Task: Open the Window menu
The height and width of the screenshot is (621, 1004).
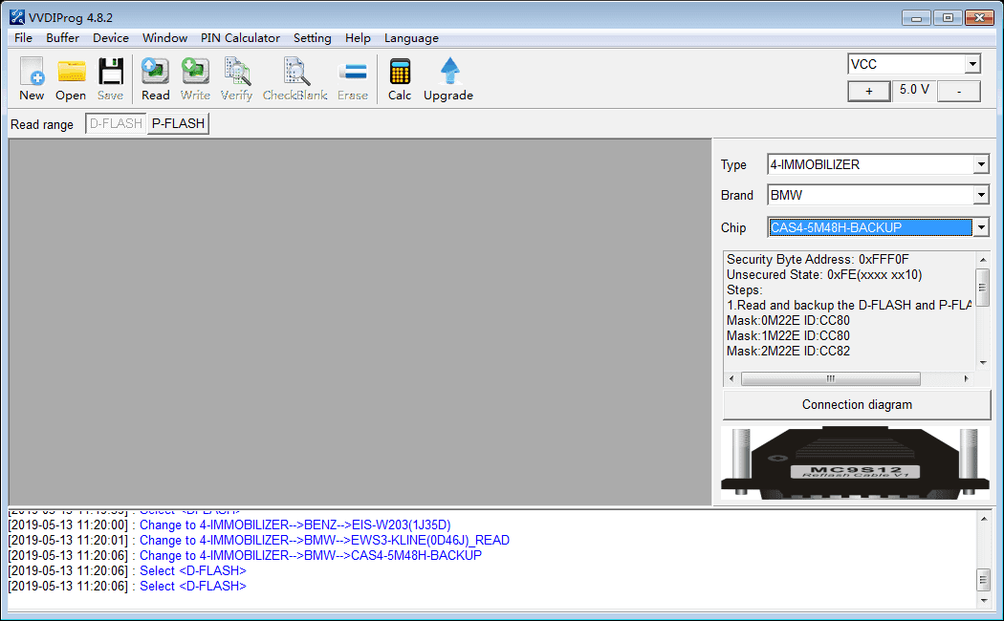Action: click(164, 37)
